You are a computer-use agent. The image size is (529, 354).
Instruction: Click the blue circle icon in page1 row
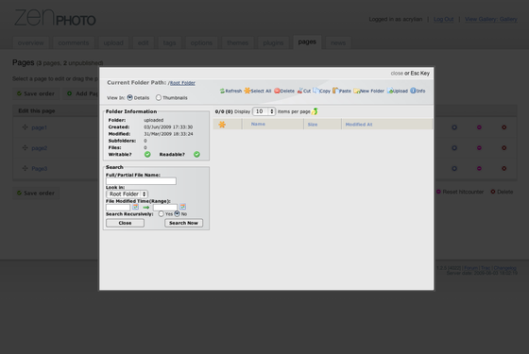(454, 127)
